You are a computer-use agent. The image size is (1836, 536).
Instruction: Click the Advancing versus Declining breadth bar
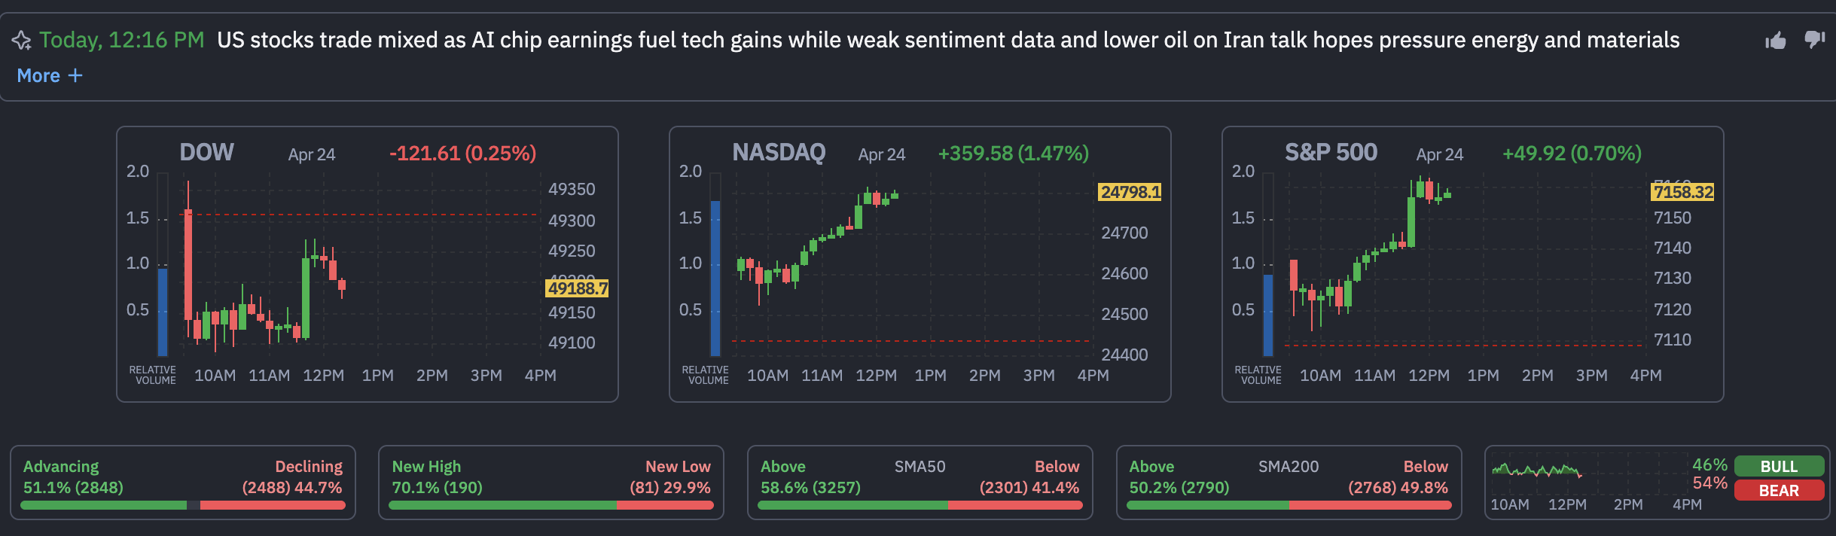184,505
